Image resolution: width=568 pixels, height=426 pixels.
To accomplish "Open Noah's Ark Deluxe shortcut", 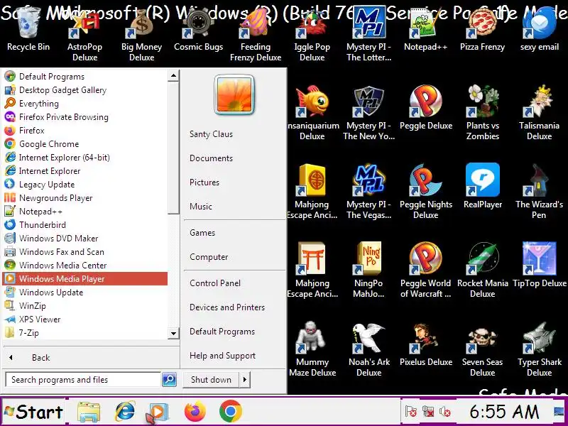I will click(368, 349).
